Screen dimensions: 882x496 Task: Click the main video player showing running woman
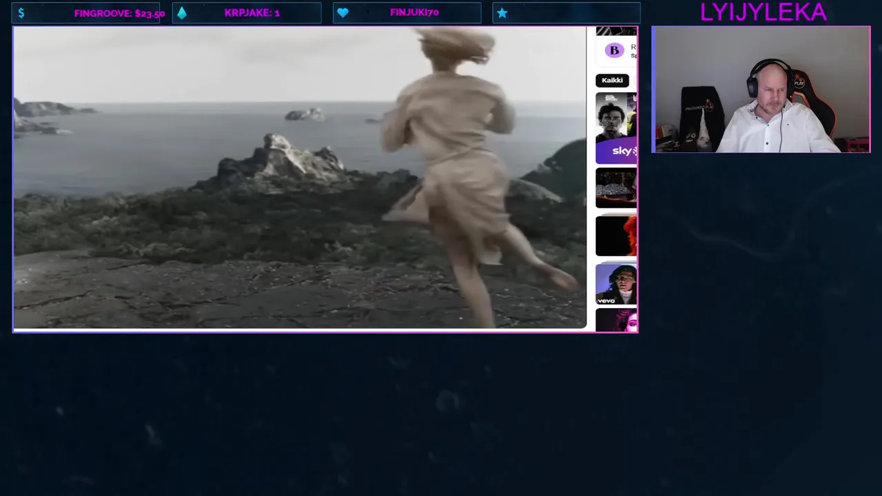click(x=300, y=178)
